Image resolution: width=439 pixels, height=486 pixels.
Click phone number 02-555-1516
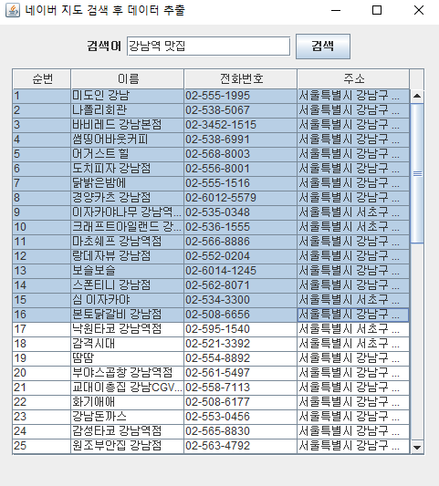(x=241, y=183)
